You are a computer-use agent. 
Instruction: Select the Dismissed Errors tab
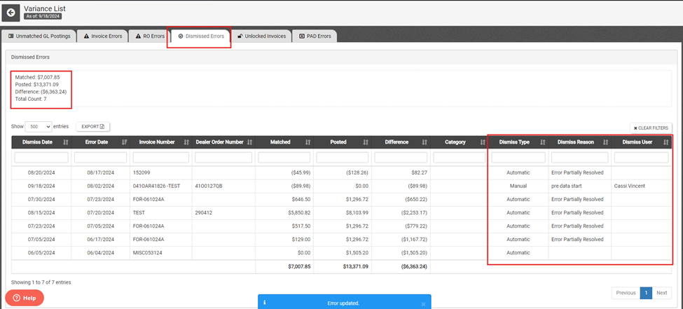coord(200,36)
